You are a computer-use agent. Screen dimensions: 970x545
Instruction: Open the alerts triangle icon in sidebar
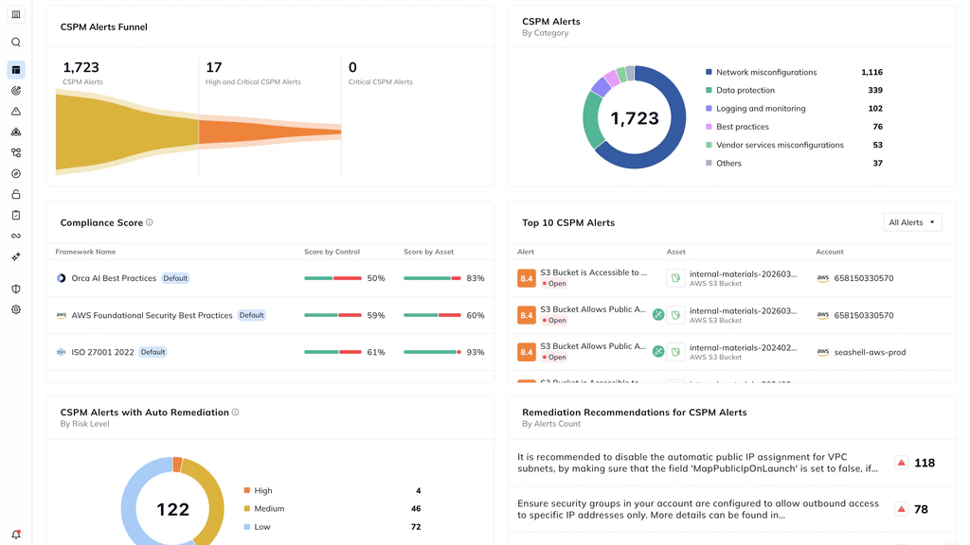click(16, 112)
